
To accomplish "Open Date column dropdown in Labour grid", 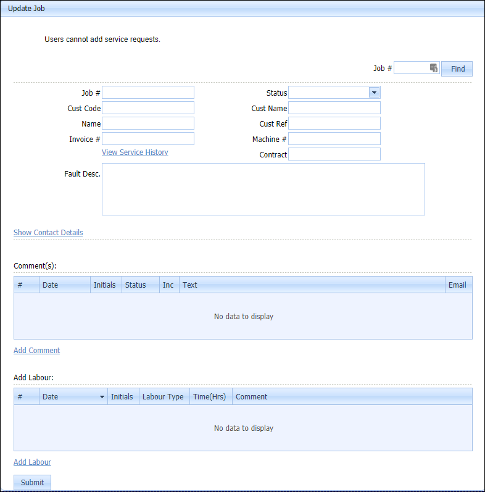I will 102,397.
